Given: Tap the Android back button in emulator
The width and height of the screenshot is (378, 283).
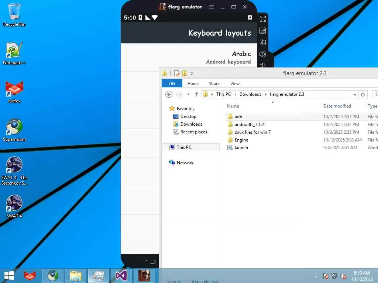Looking at the screenshot, I should click(151, 261).
